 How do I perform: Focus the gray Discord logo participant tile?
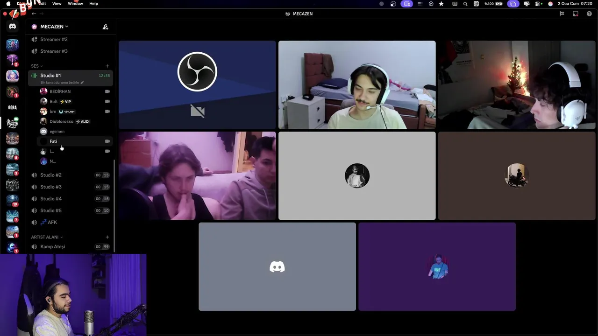pyautogui.click(x=277, y=266)
